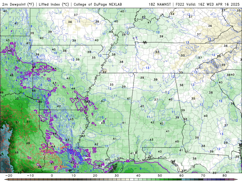Image resolution: width=242 pixels, height=181 pixels.
Task: Click the dewpoint value 49 on the map
Action: pos(2,93)
